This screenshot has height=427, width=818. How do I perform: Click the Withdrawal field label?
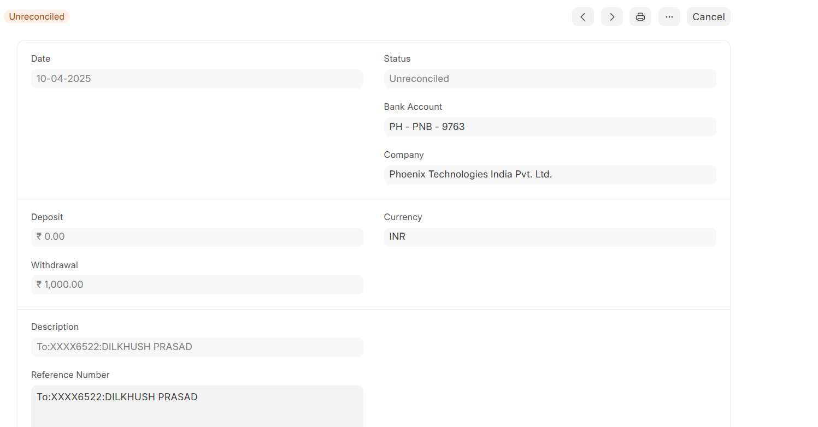point(54,265)
